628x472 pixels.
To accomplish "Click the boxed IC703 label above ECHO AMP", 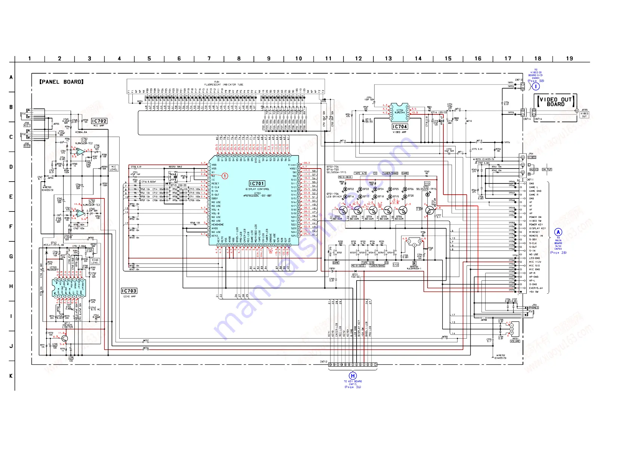I will pos(129,291).
